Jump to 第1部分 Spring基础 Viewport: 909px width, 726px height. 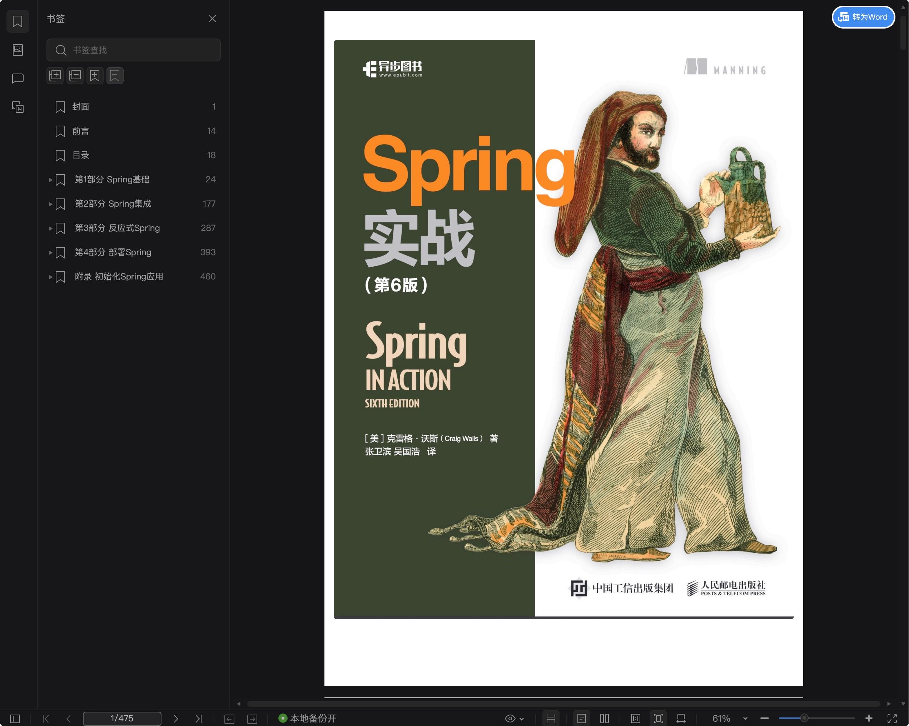coord(112,180)
